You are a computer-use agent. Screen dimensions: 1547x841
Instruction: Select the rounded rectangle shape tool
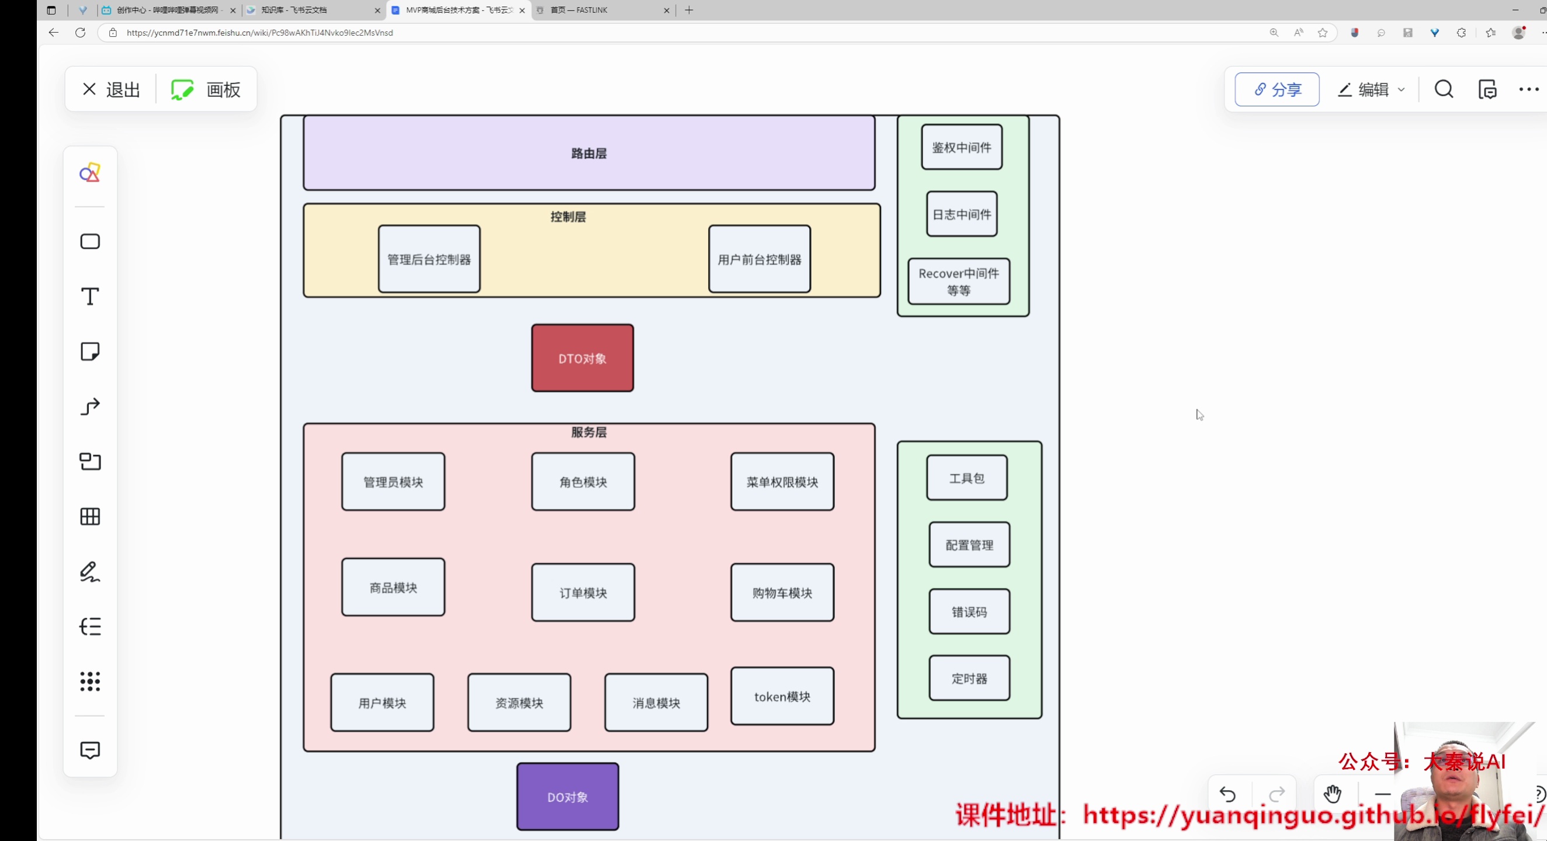89,241
